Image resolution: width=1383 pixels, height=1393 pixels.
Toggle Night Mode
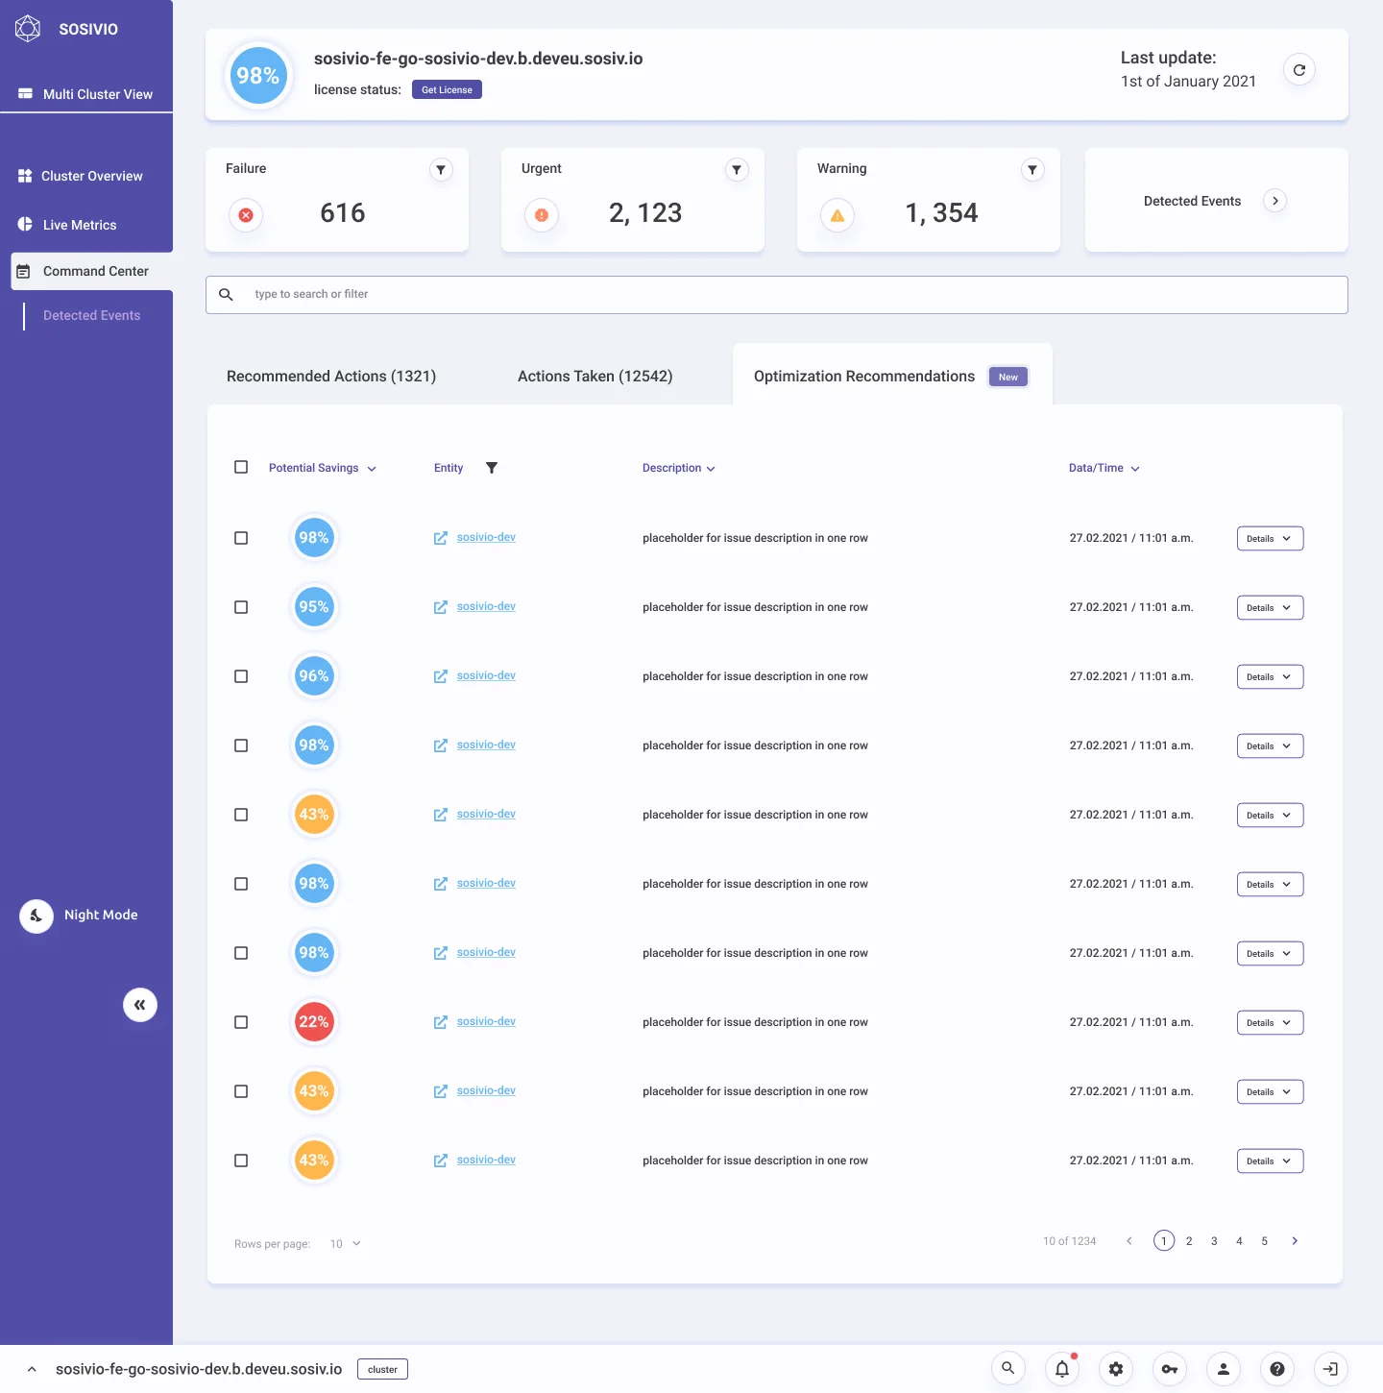[36, 916]
